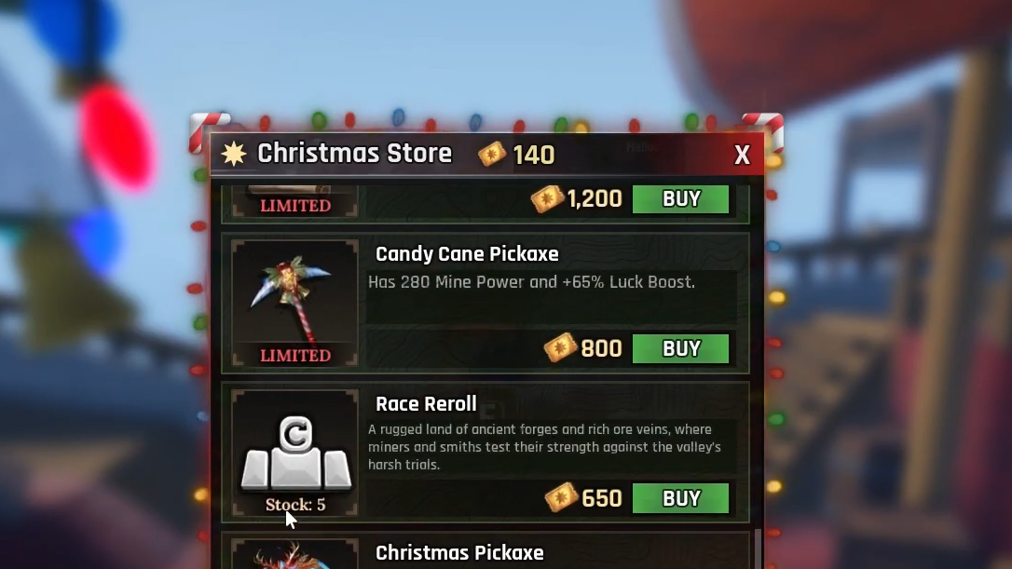Click the Christmas Pickaxe thumbnail at bottom
The width and height of the screenshot is (1012, 569).
[294, 555]
